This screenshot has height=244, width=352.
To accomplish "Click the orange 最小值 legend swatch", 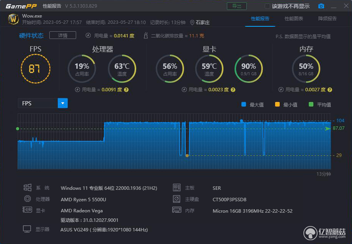I will [277, 104].
